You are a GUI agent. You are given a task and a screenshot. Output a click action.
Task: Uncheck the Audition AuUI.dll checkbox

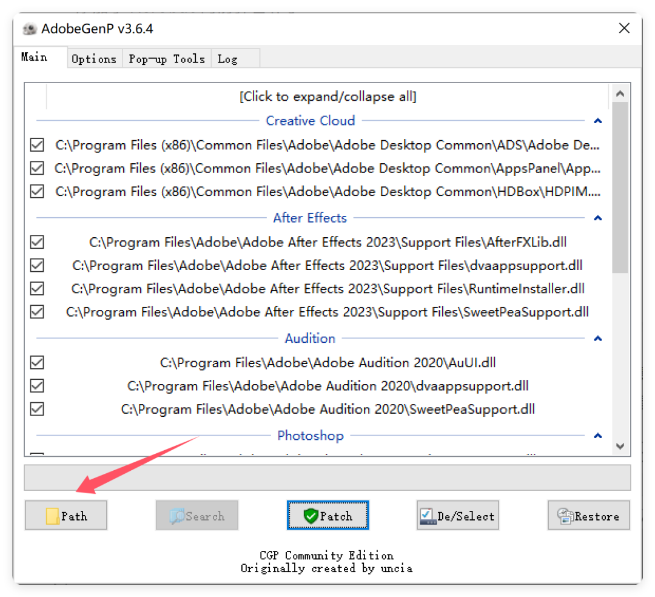(37, 362)
